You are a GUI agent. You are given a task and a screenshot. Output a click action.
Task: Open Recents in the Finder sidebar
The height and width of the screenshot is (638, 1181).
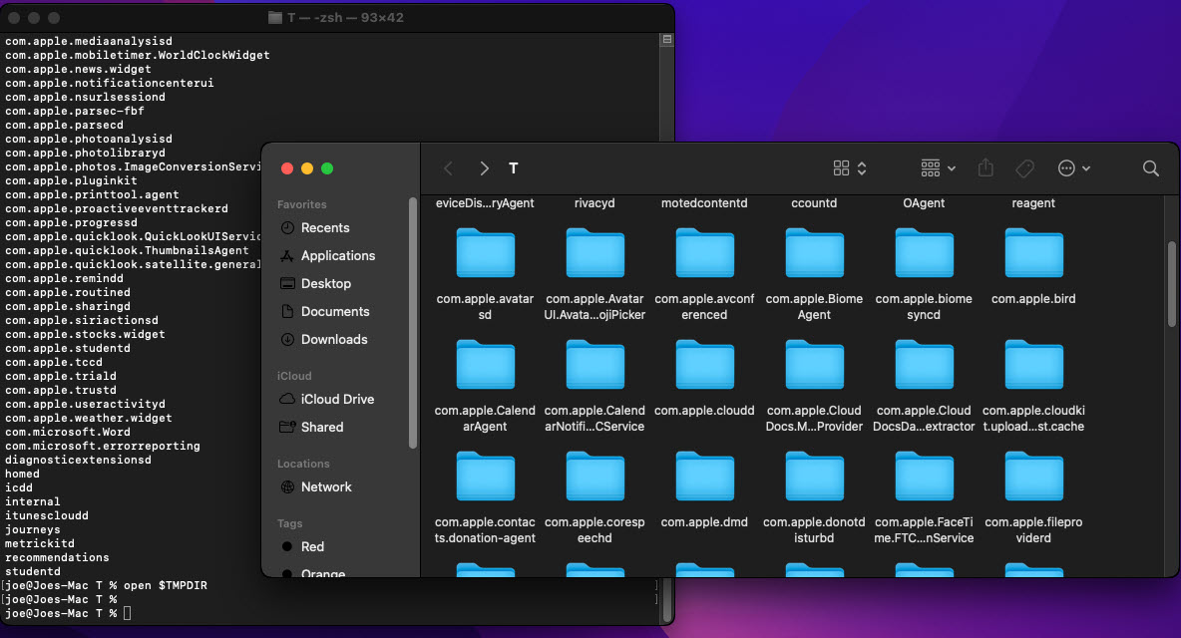click(x=325, y=227)
